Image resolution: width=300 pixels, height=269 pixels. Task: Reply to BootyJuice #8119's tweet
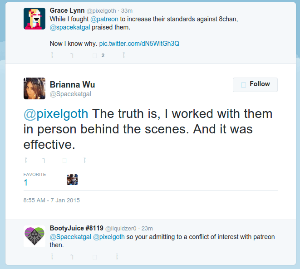click(x=52, y=257)
